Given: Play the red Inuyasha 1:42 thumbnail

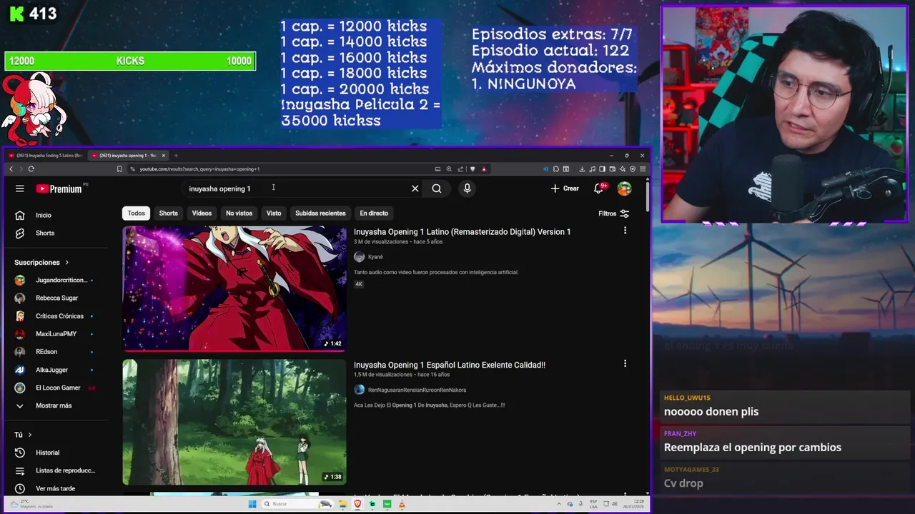Looking at the screenshot, I should (x=234, y=289).
